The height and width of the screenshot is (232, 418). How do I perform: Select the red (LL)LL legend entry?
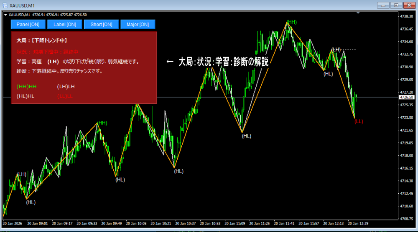click(x=65, y=96)
